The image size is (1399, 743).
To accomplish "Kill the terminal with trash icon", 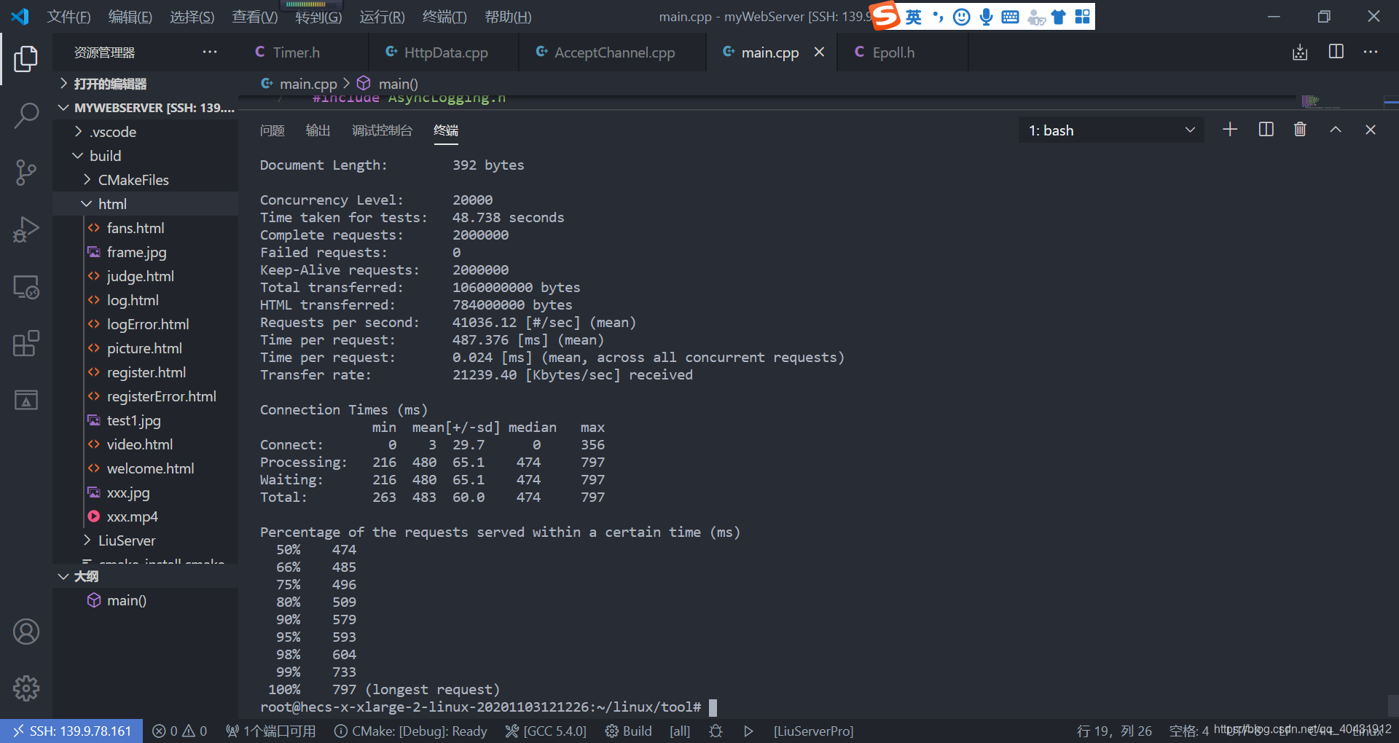I will point(1300,130).
